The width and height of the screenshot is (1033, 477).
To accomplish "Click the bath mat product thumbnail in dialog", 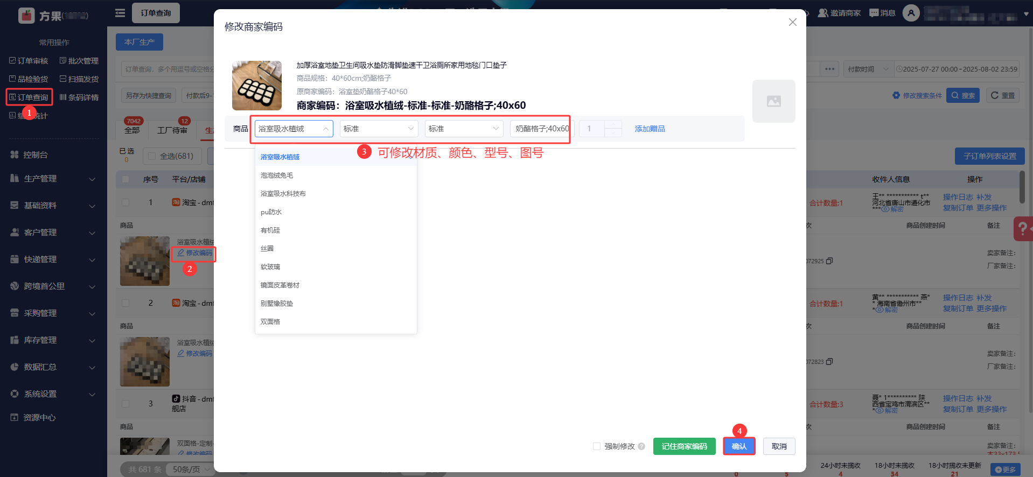I will [257, 86].
